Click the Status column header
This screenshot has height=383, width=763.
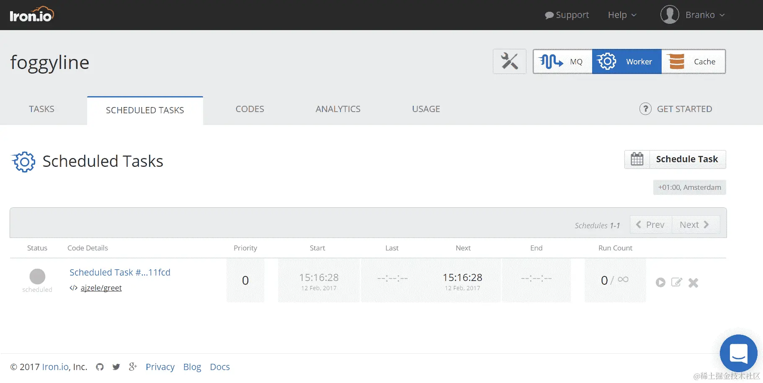tap(37, 248)
